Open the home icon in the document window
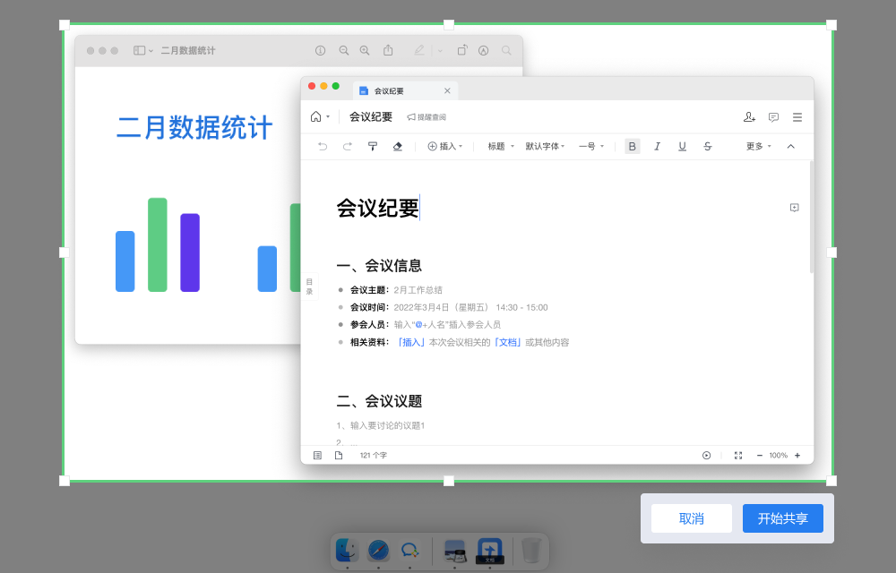Viewport: 896px width, 573px height. click(x=316, y=117)
